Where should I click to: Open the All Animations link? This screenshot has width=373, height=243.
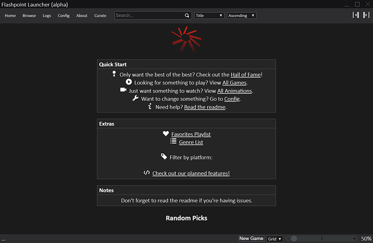(235, 91)
